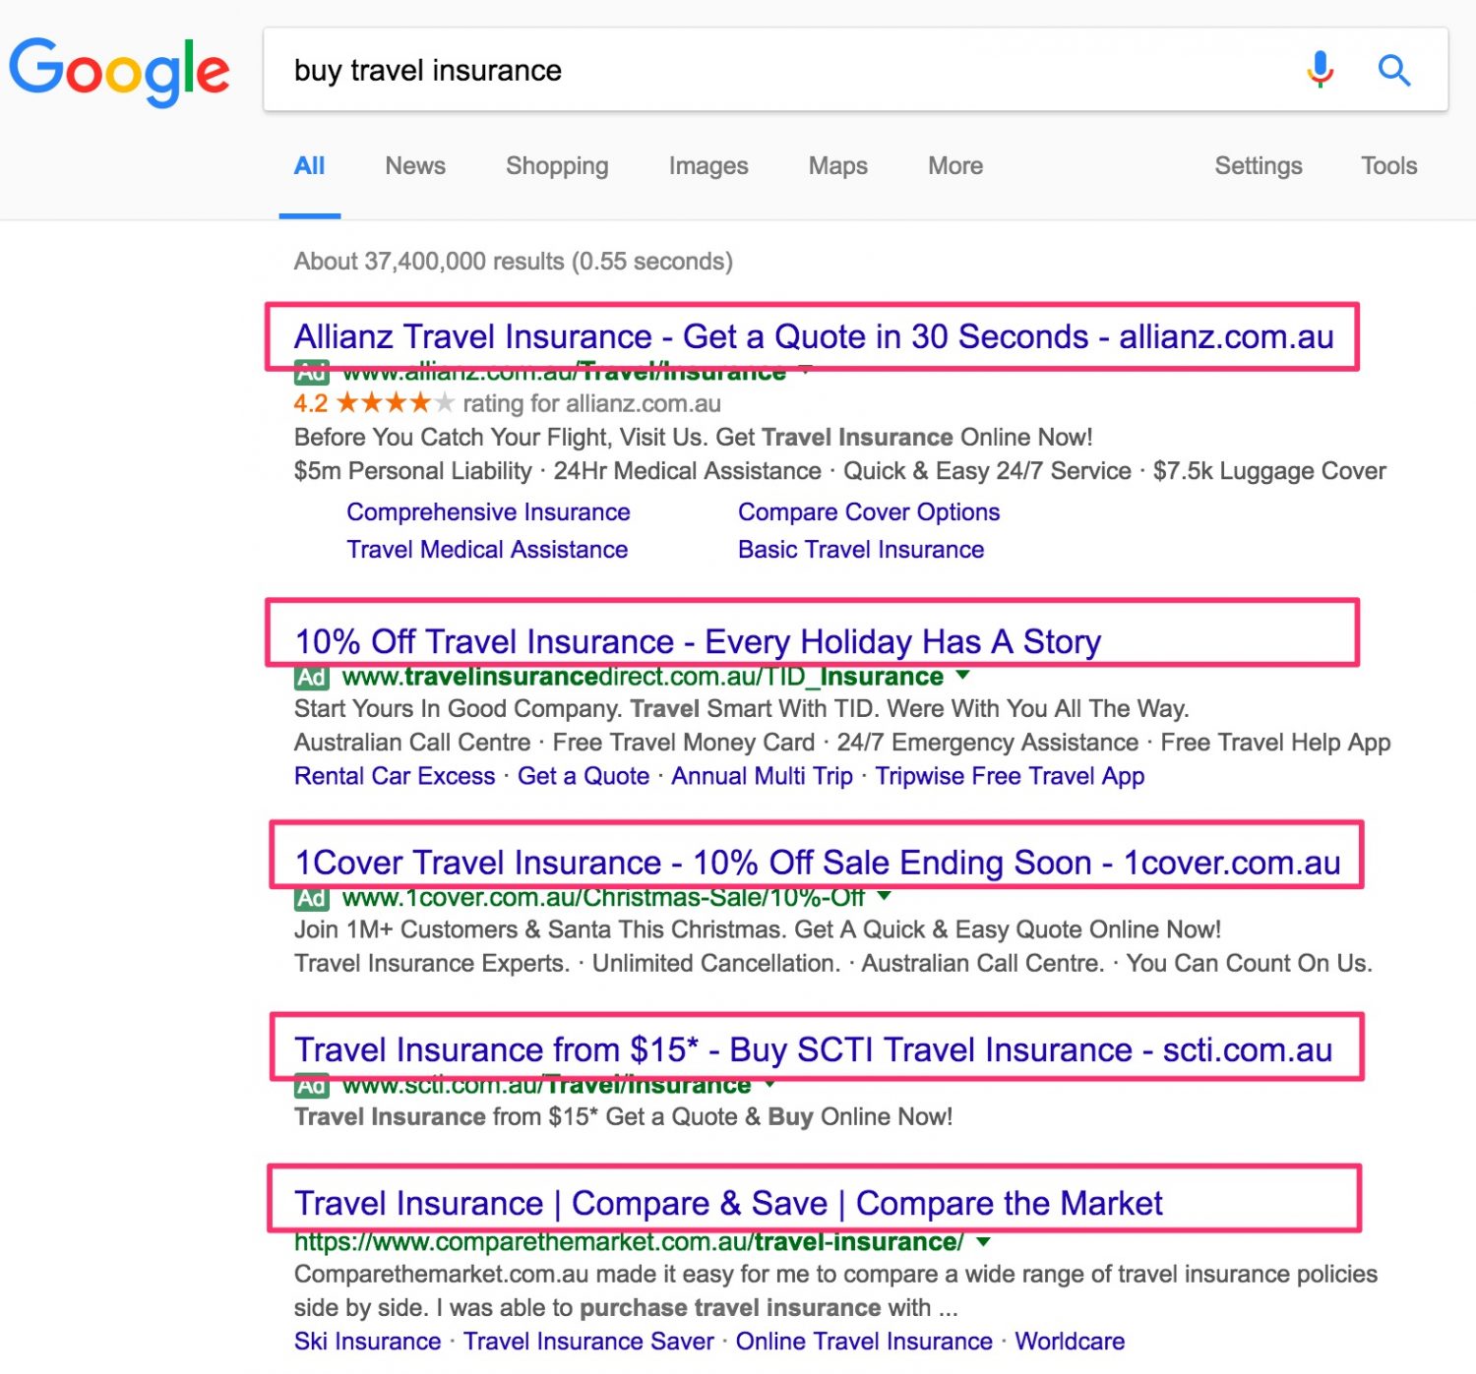Screen dimensions: 1476x1374
Task: Start voice search with microphone icon
Action: pos(1321,70)
